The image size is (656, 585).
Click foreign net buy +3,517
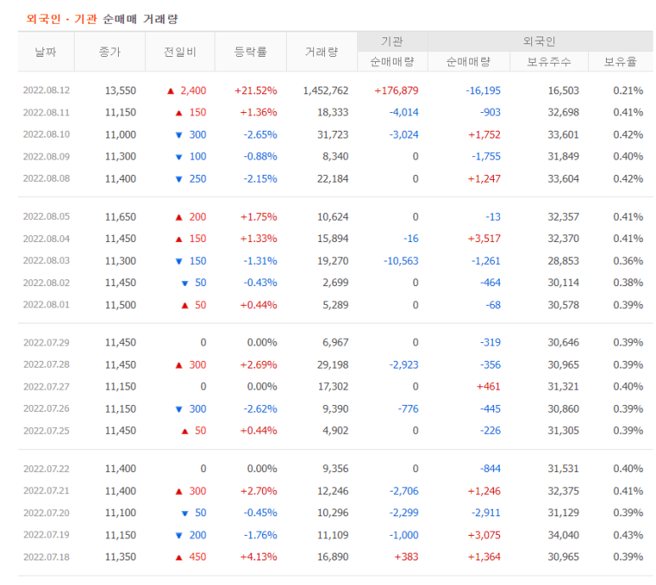[484, 239]
